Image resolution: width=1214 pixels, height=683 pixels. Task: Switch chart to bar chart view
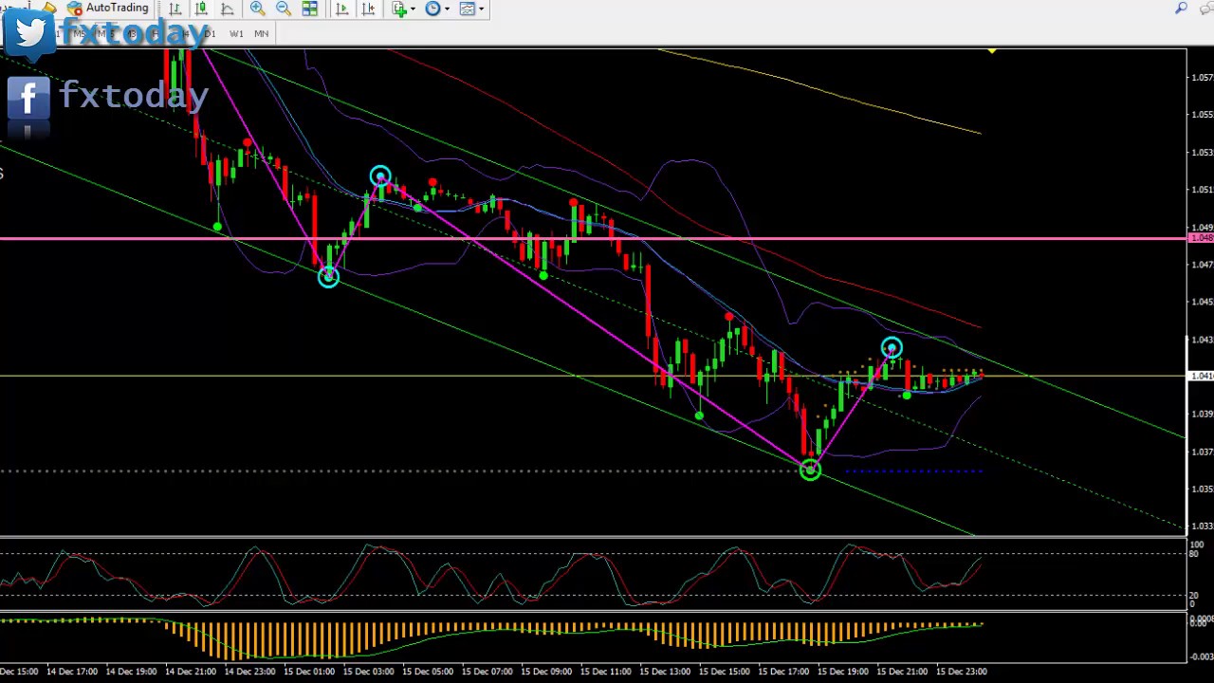point(175,9)
